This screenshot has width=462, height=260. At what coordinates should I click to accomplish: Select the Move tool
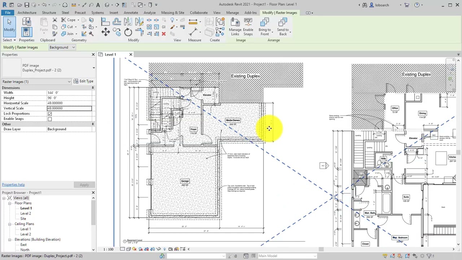pos(105,32)
